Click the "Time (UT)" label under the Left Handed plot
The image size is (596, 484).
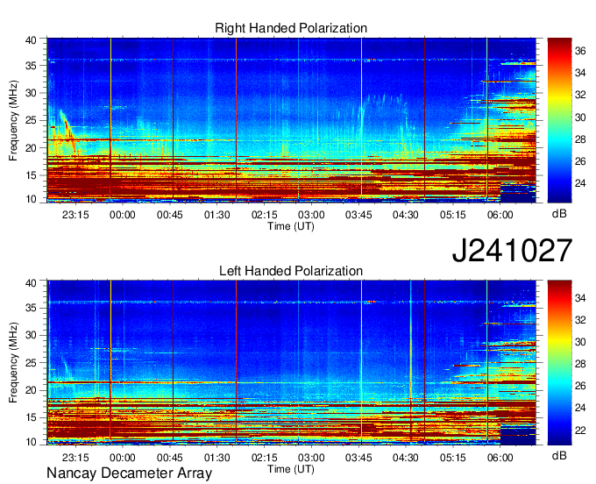pyautogui.click(x=291, y=469)
